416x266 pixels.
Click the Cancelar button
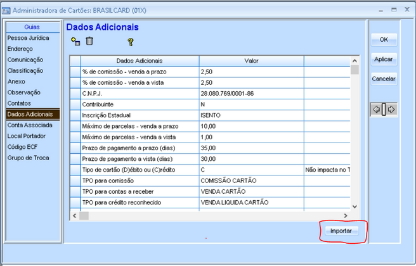(384, 79)
